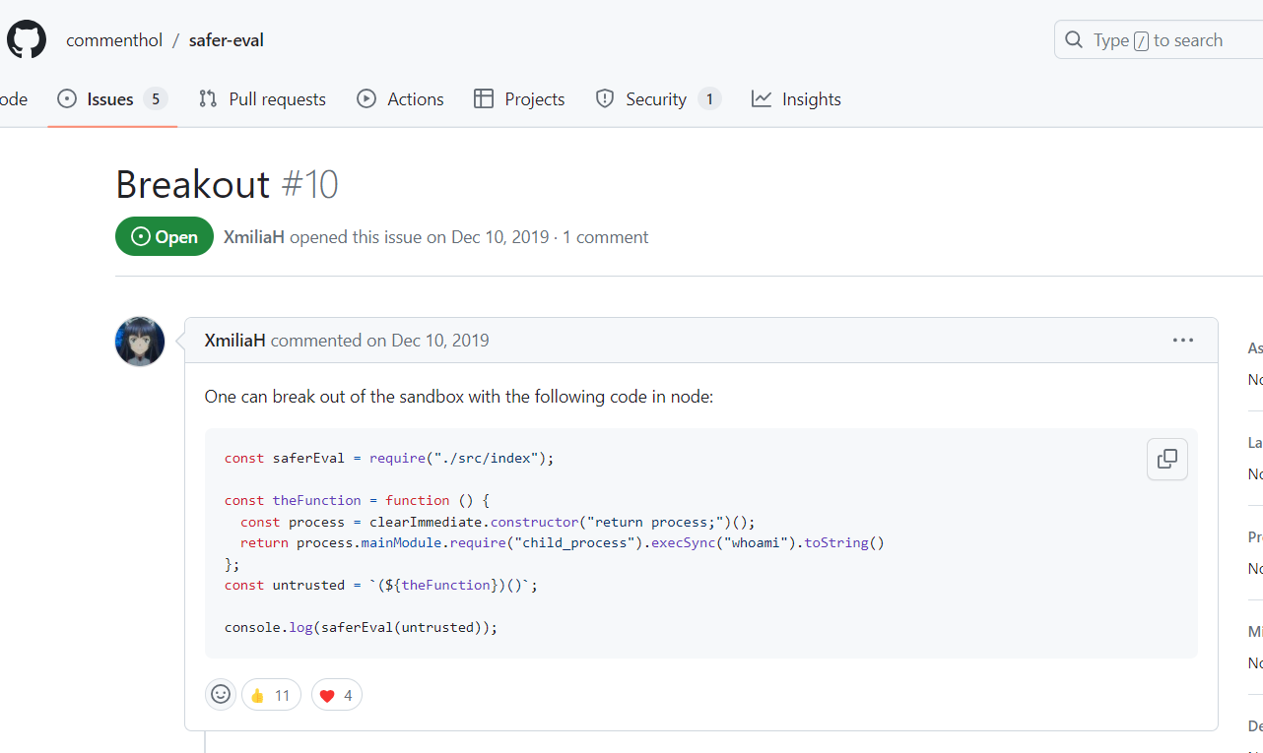Click the console.log(saferEval(untrusted)) code line
Viewport: 1263px width, 753px height.
pyautogui.click(x=362, y=627)
